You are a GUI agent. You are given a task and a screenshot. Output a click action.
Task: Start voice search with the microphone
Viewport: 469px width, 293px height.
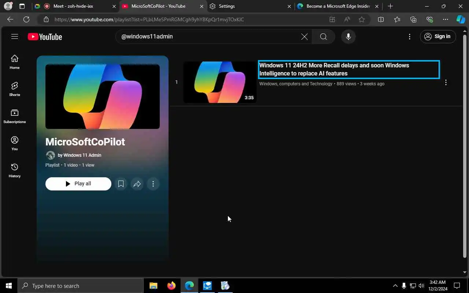point(348,37)
